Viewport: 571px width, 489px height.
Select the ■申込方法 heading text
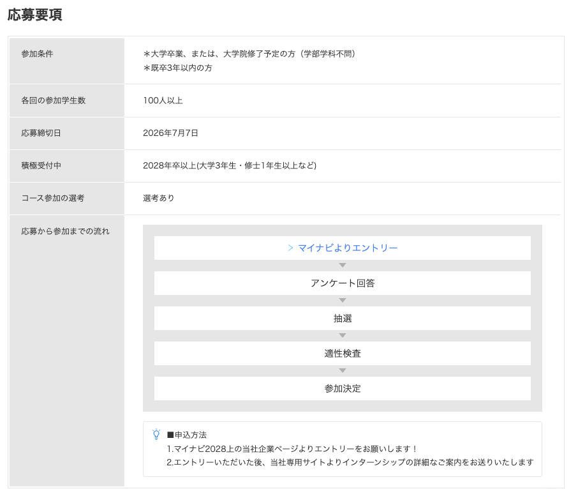click(x=187, y=435)
